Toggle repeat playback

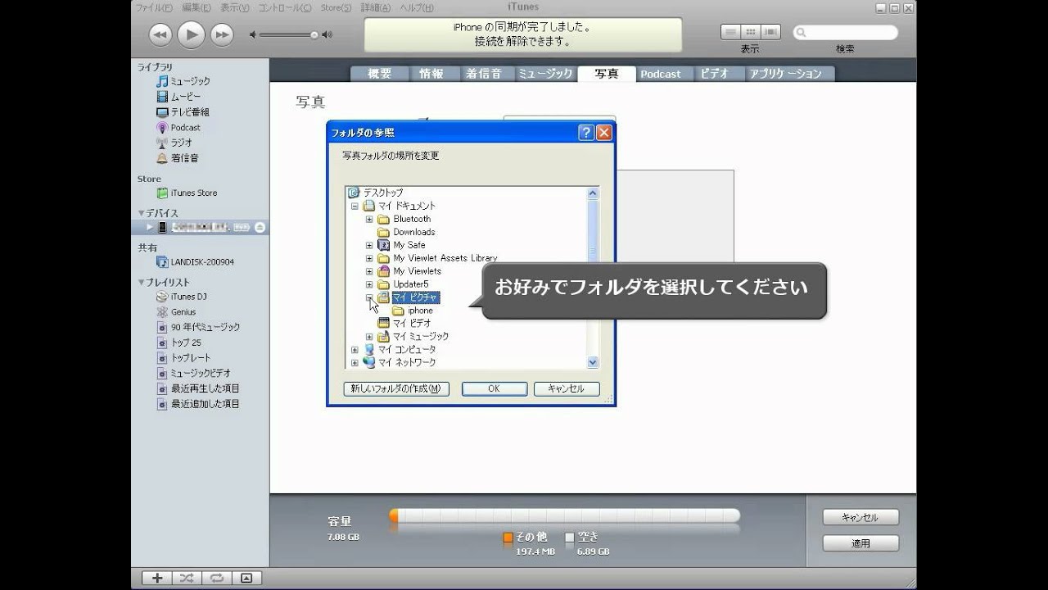click(216, 579)
